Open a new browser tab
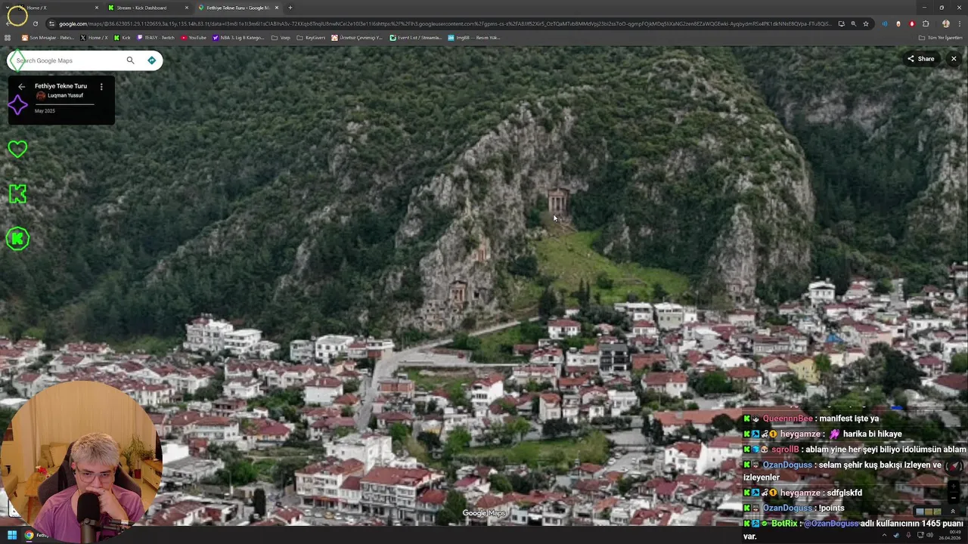The image size is (968, 544). (x=290, y=8)
